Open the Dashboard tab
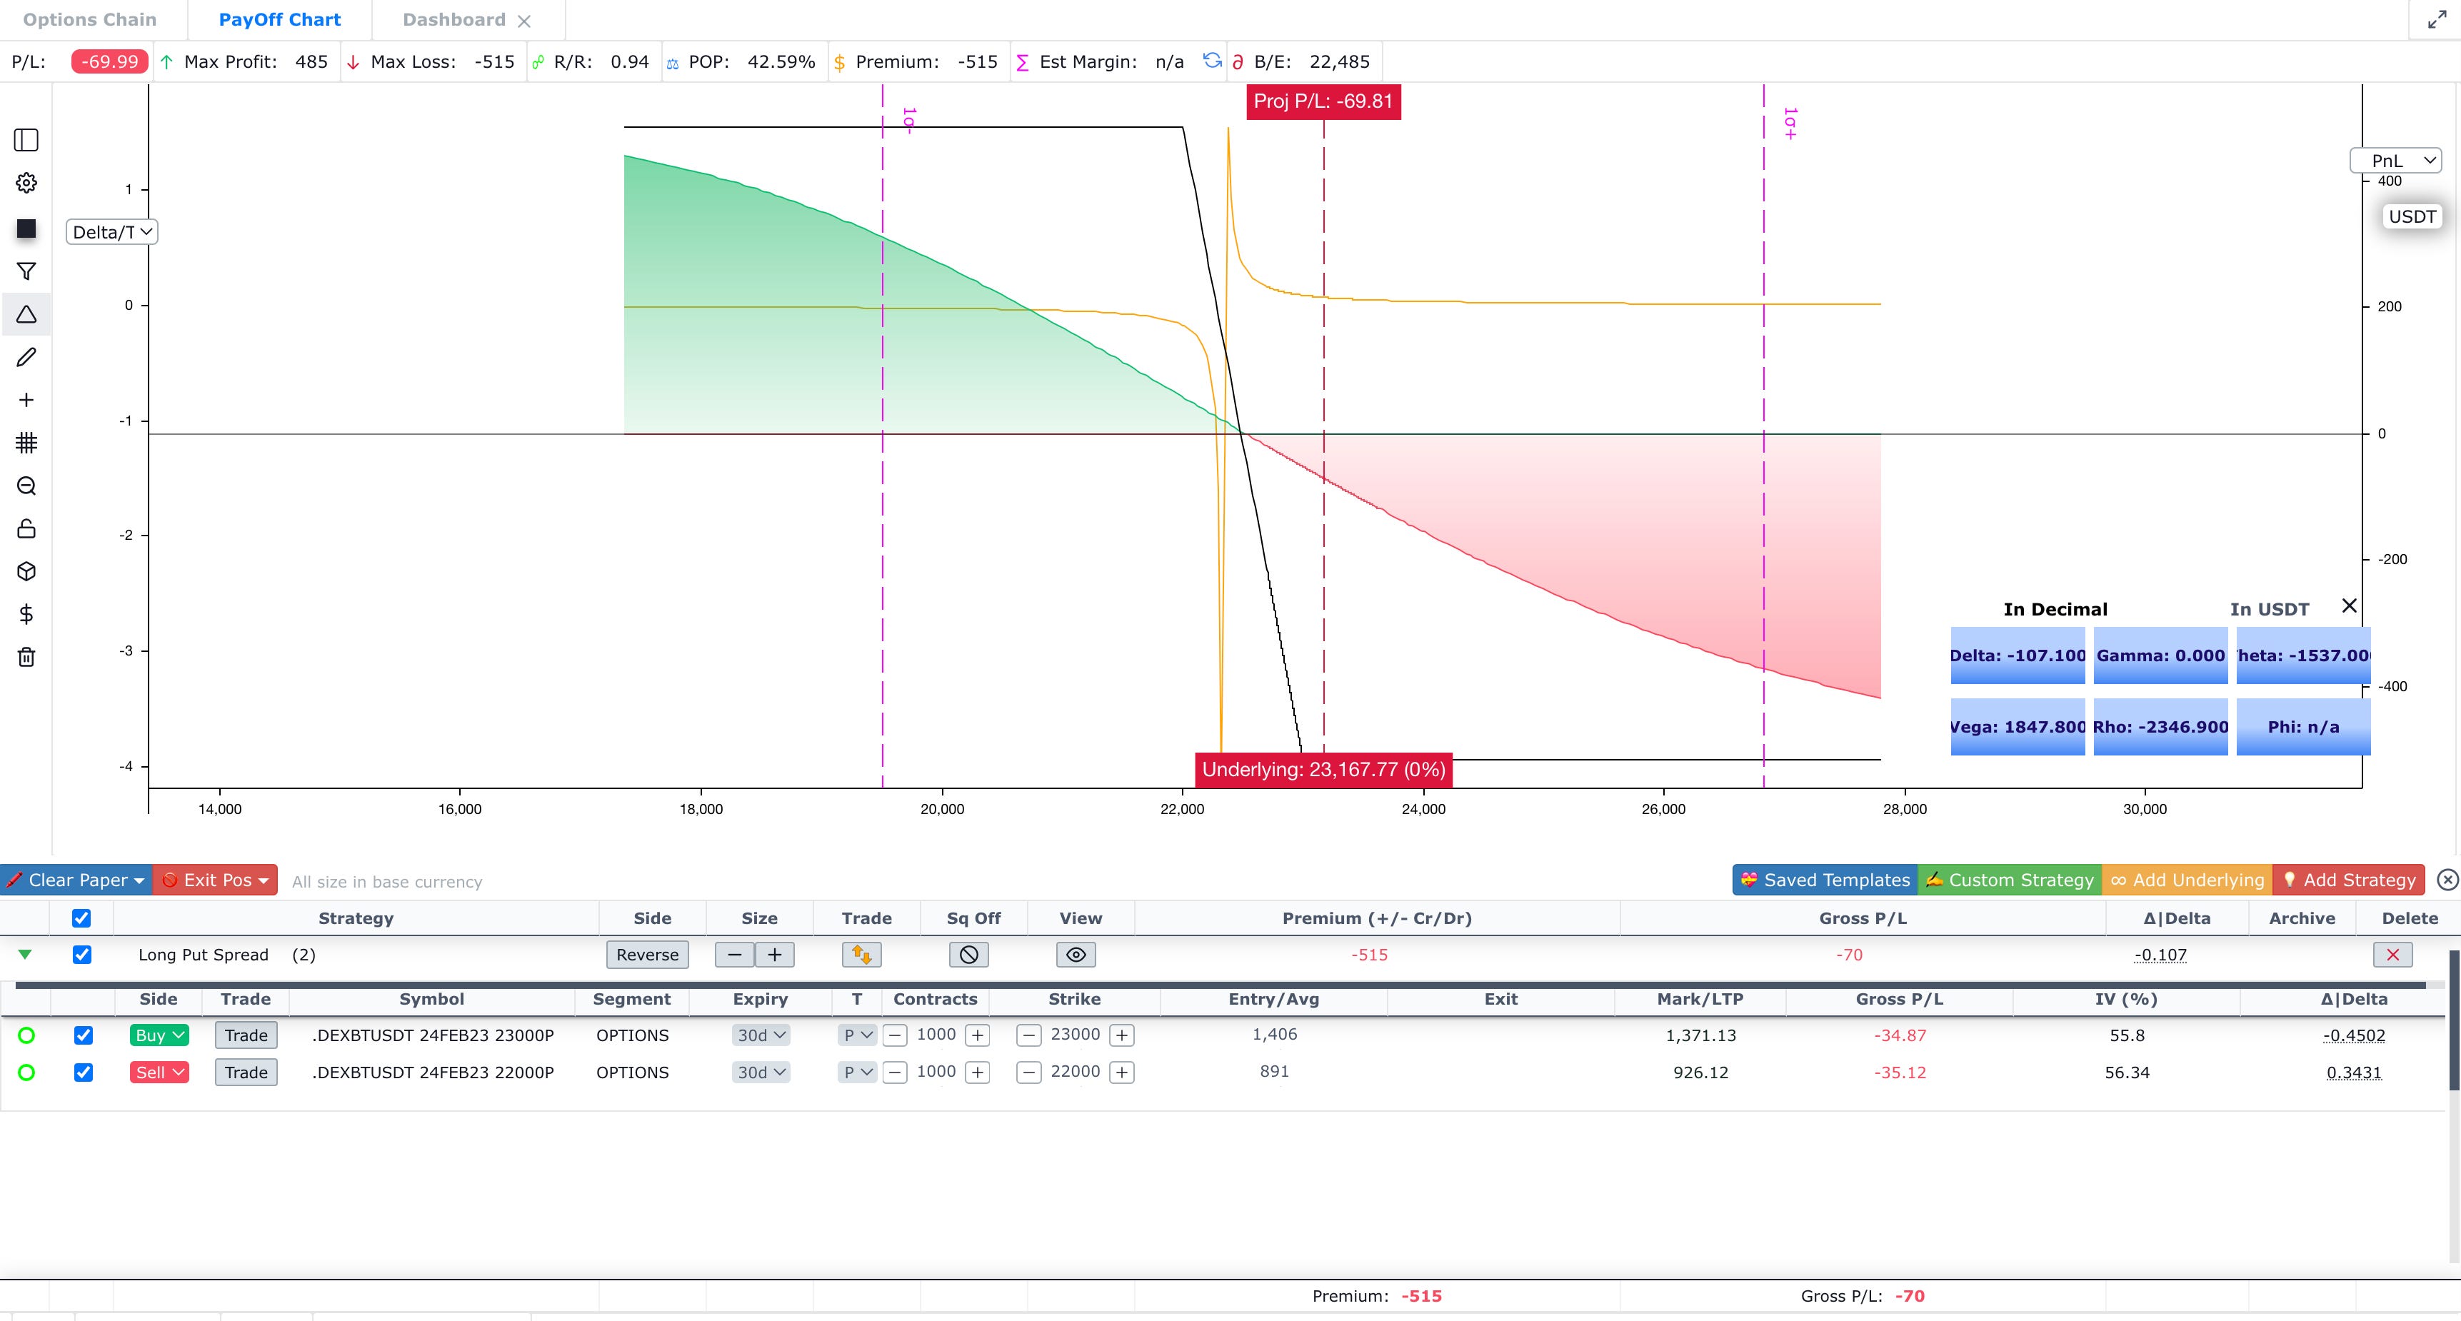This screenshot has height=1321, width=2461. pos(453,19)
